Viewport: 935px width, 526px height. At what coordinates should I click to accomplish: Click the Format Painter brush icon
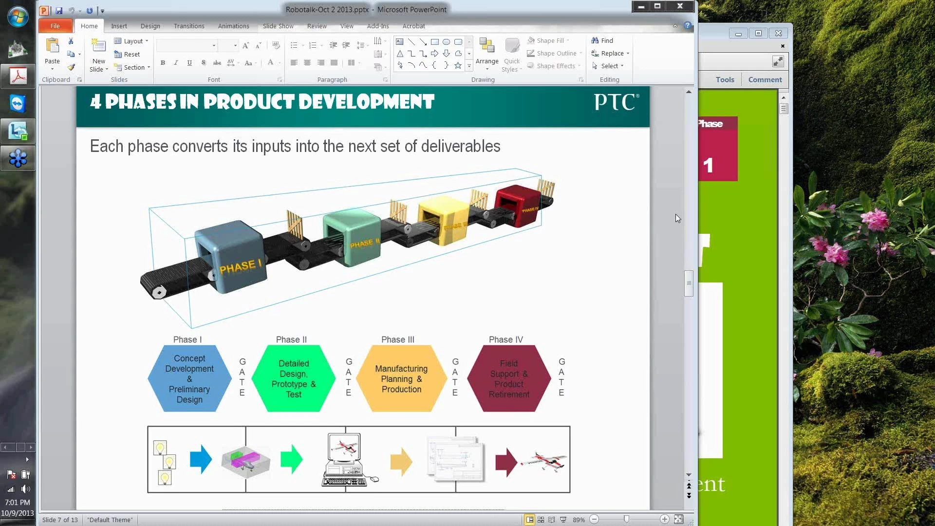pyautogui.click(x=71, y=67)
